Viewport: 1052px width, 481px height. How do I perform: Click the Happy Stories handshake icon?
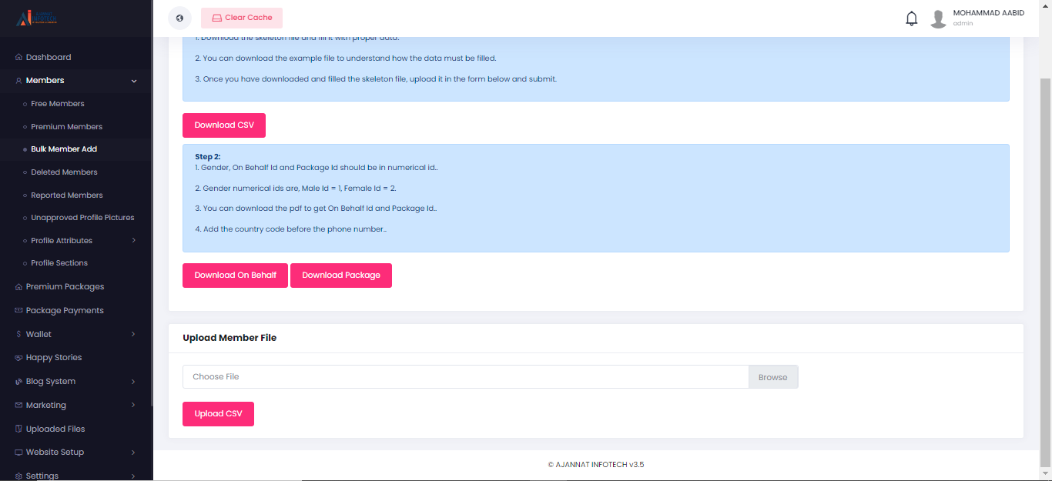[18, 358]
